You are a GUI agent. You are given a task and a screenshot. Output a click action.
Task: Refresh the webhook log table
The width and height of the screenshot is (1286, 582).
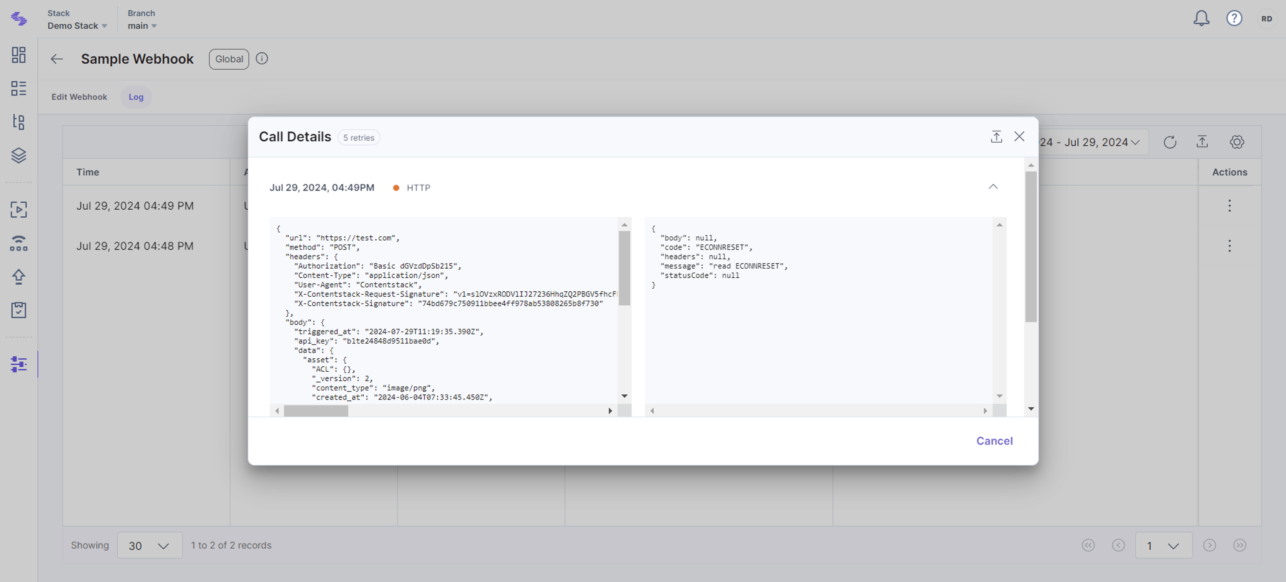(x=1170, y=142)
